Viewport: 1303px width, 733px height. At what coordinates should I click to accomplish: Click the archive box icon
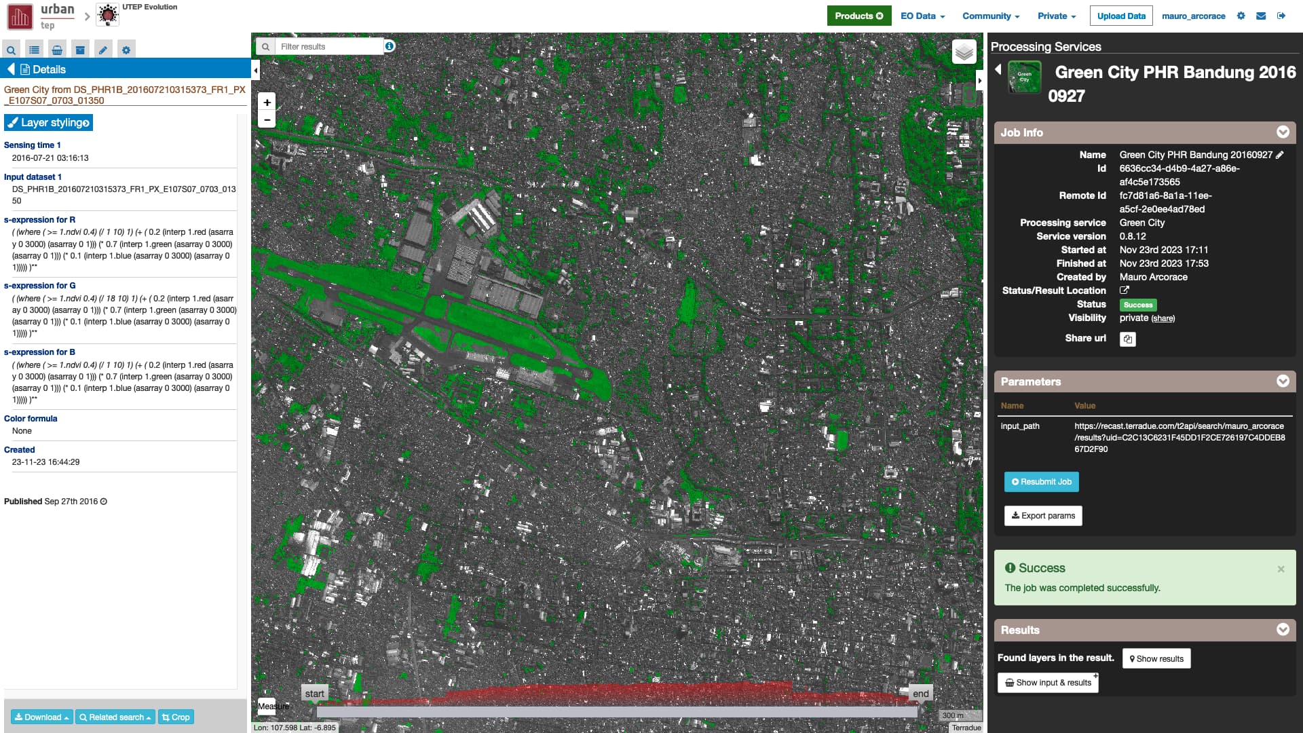coord(80,50)
